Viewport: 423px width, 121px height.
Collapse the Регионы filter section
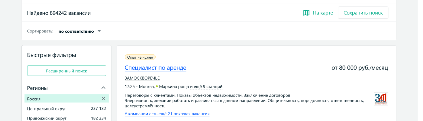(103, 88)
